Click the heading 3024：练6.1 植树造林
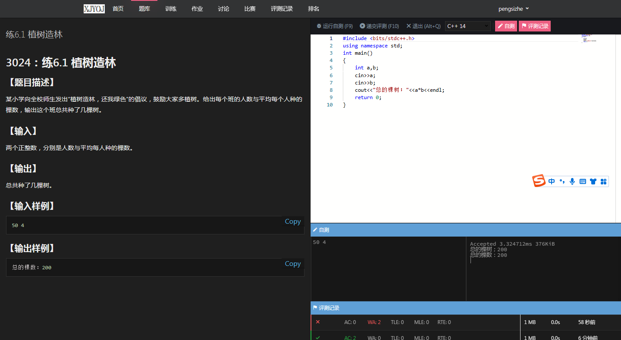 [61, 63]
